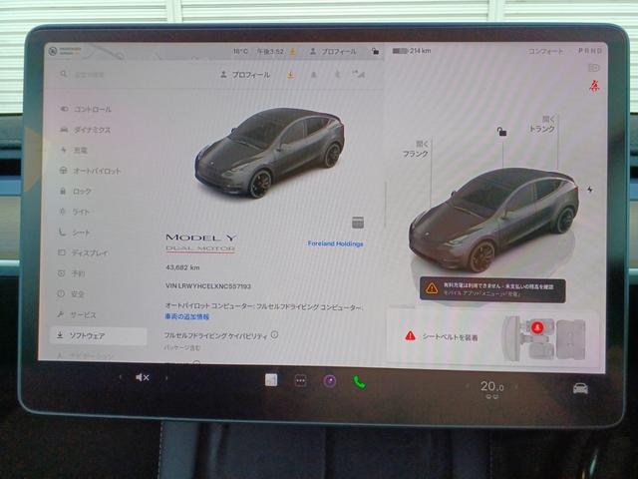This screenshot has width=638, height=479.
Task: Unmute using the muted speaker icon
Action: pos(143,377)
